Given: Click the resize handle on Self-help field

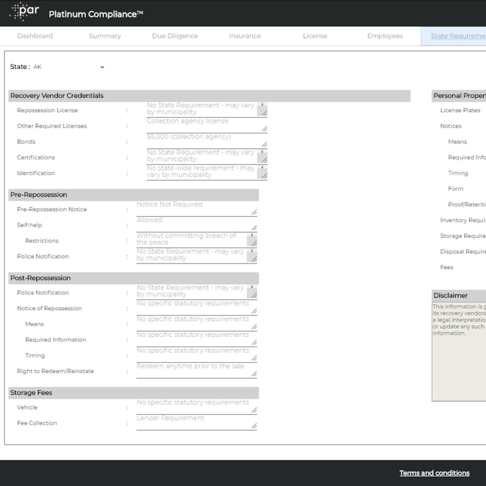Looking at the screenshot, I should (x=254, y=226).
